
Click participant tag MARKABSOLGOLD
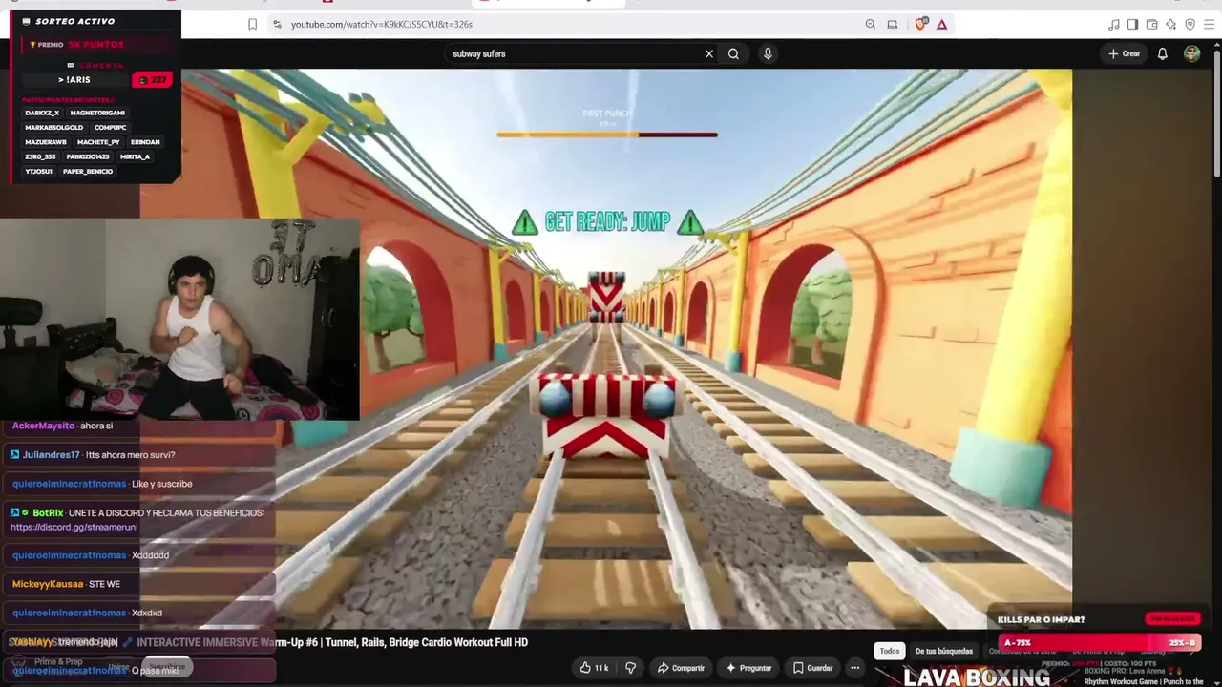pos(54,127)
